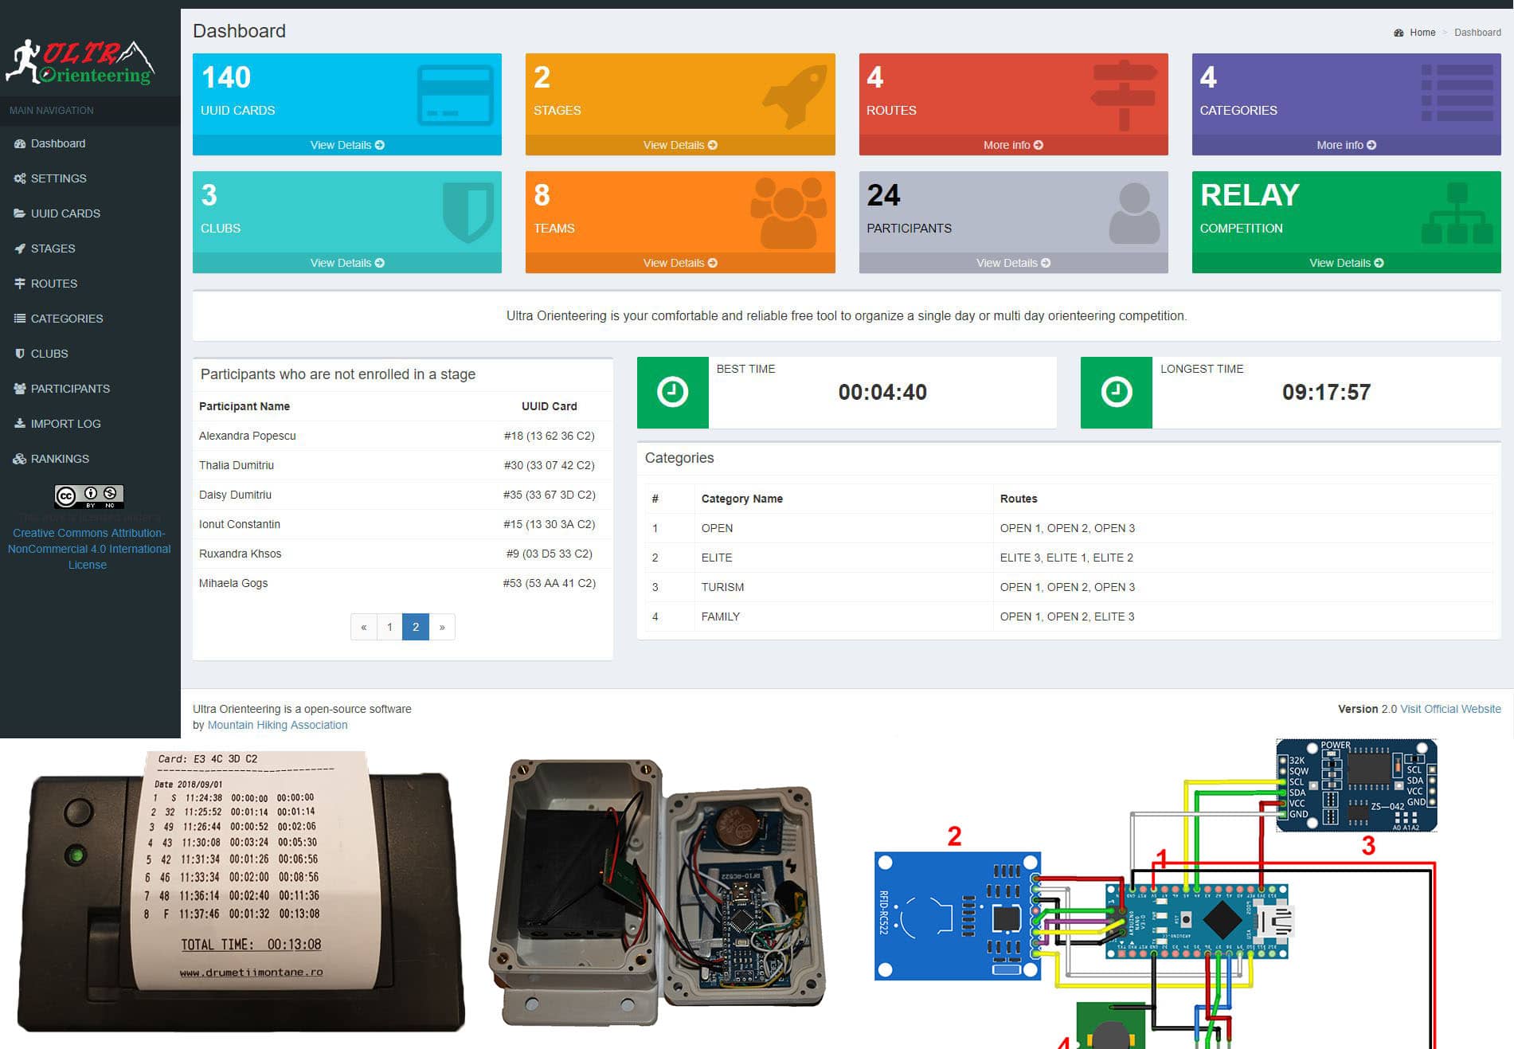The image size is (1514, 1049).
Task: Open PARTICIPANTS in the main navigation
Action: 90,389
